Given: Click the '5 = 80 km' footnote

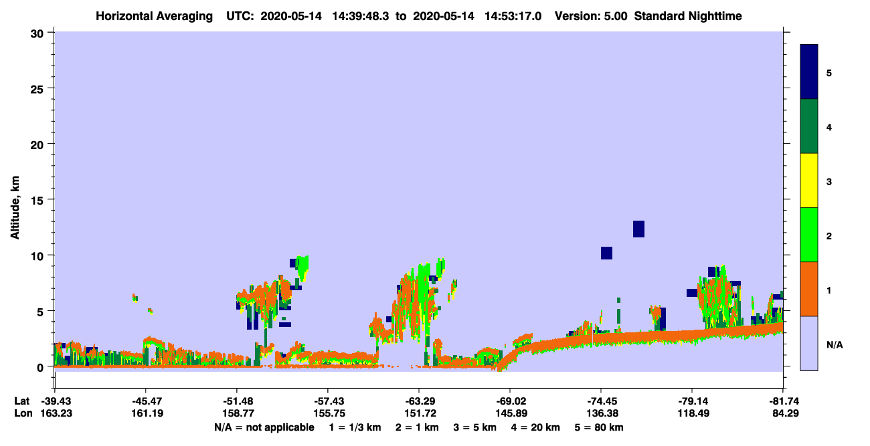Looking at the screenshot, I should pyautogui.click(x=598, y=427).
